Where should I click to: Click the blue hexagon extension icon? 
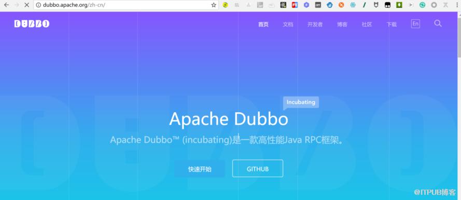306,5
